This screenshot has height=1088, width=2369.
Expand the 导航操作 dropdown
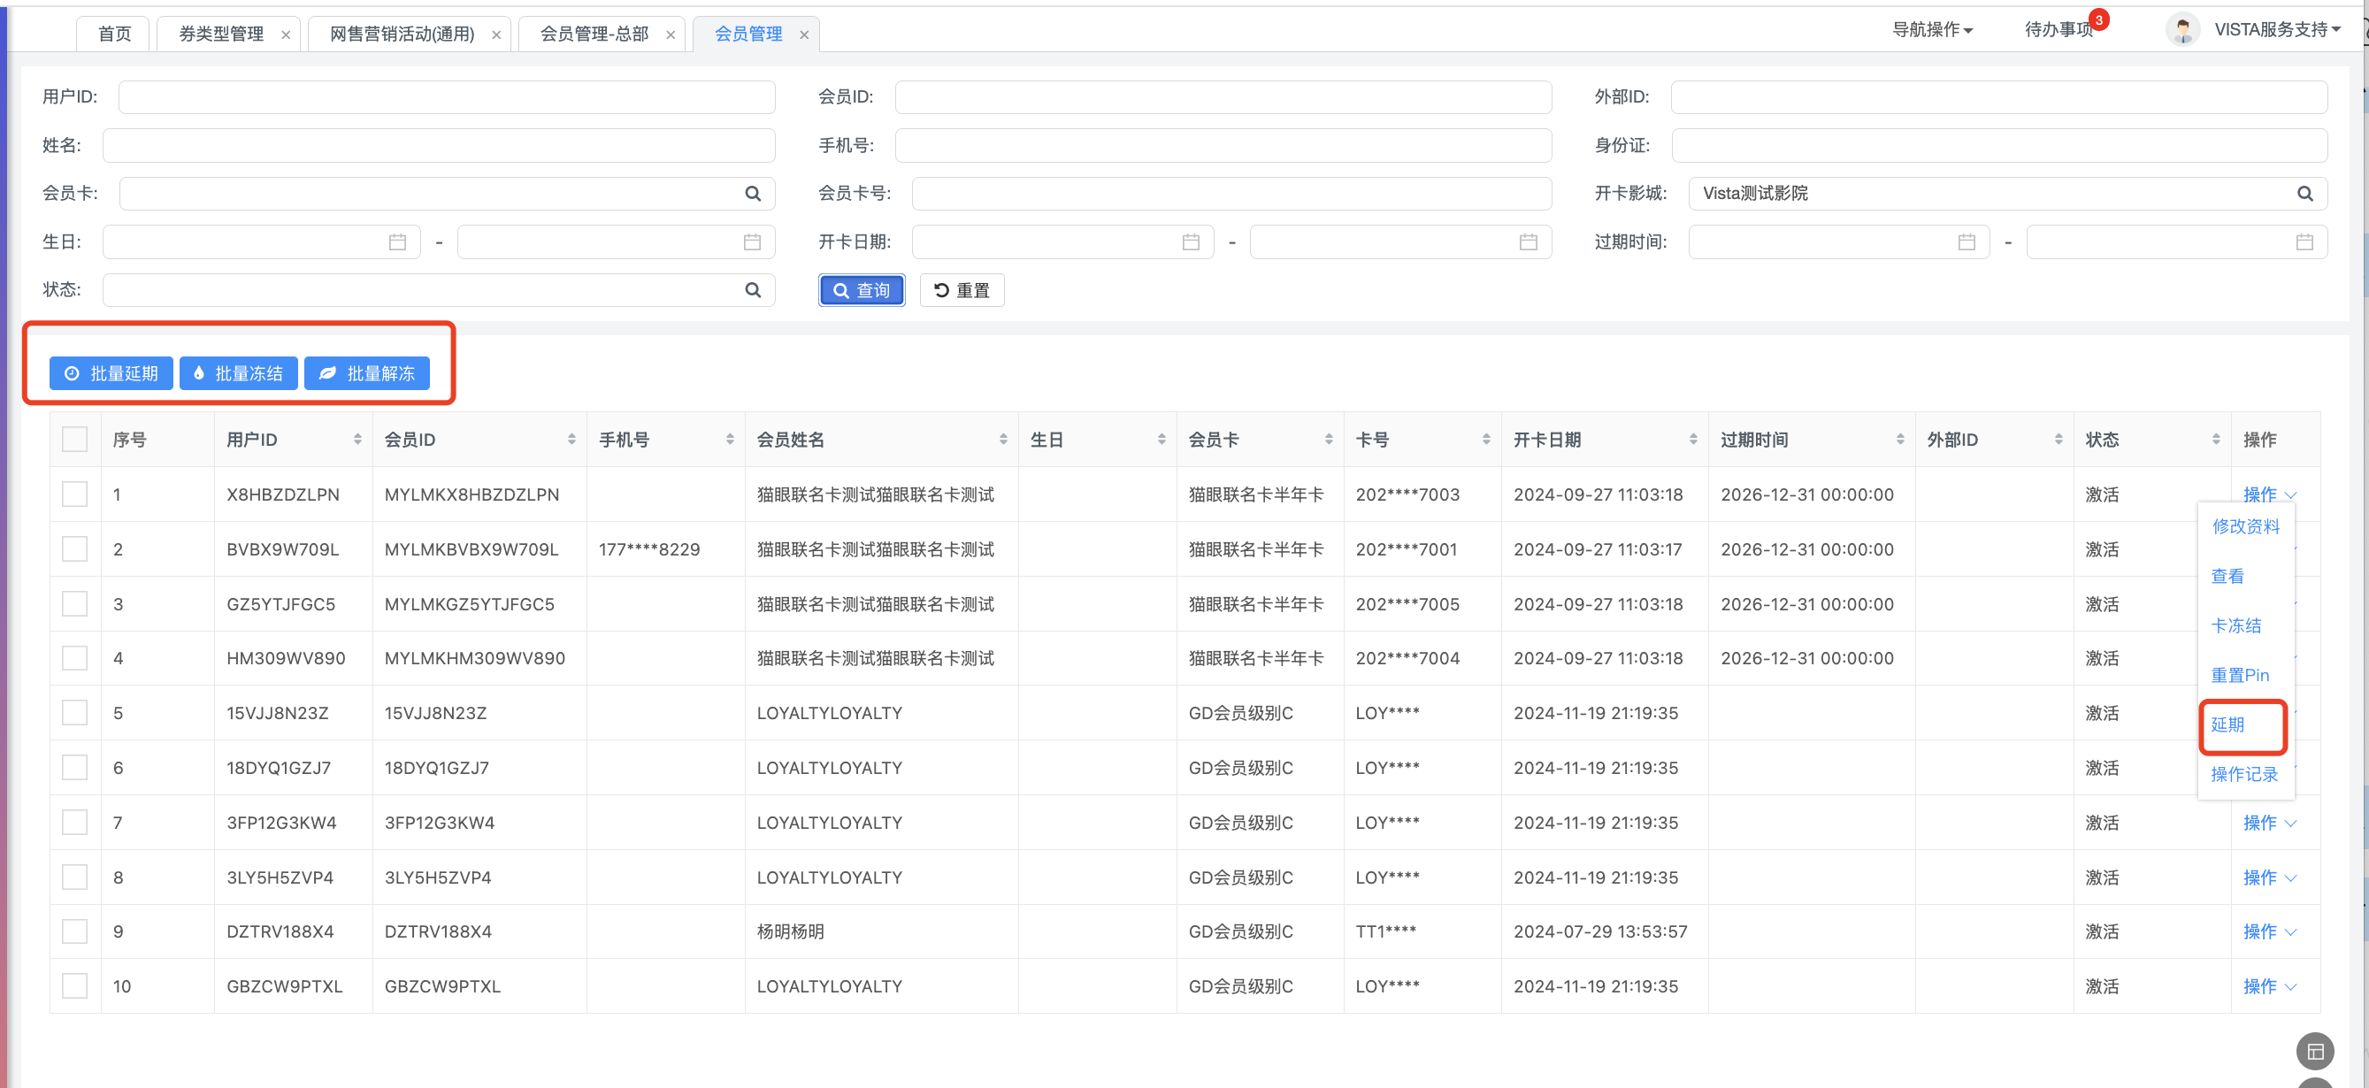pyautogui.click(x=1932, y=30)
